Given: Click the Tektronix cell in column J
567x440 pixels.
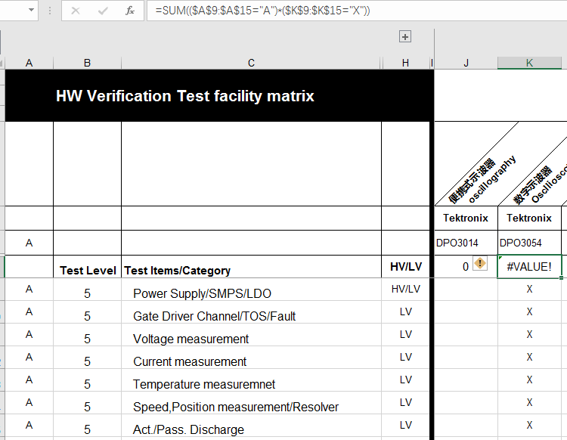Looking at the screenshot, I should point(466,218).
